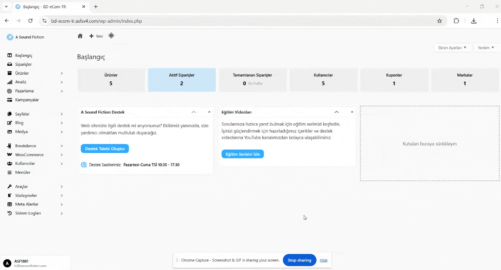Click the WooCommerce logo icon in sidebar
The width and height of the screenshot is (501, 270).
point(10,155)
